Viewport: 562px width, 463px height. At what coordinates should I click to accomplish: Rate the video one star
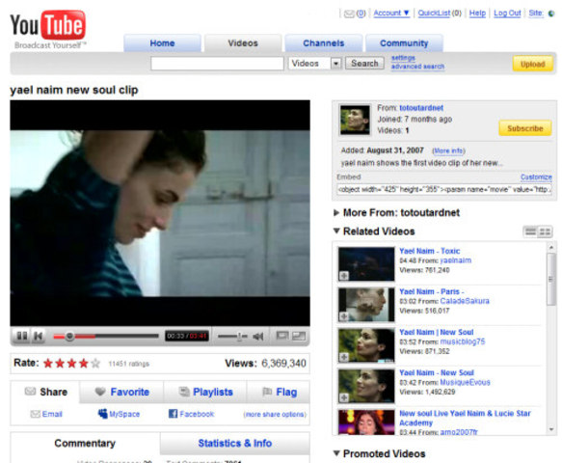(x=48, y=364)
